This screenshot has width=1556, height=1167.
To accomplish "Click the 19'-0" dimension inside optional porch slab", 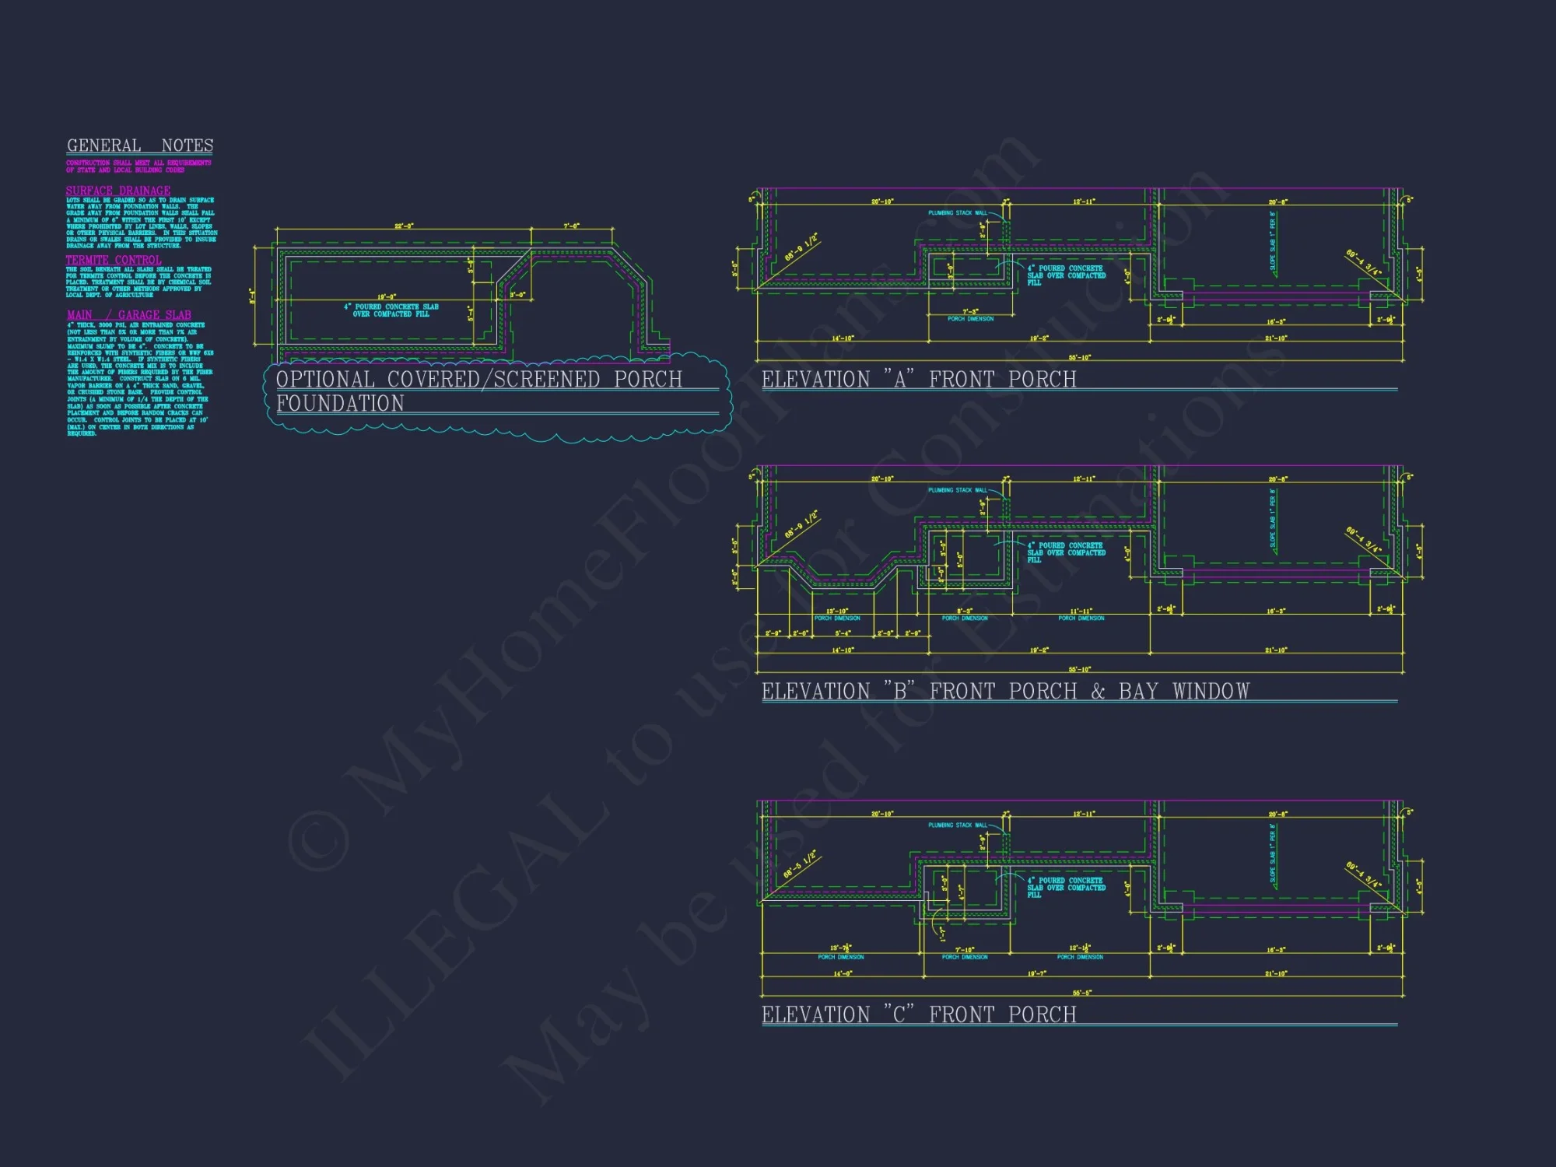I will point(387,297).
